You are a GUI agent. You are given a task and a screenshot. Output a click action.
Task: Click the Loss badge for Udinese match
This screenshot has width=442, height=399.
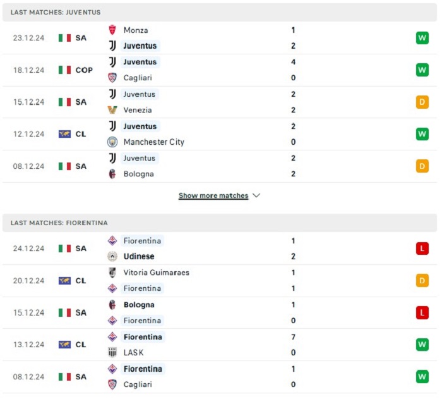422,249
